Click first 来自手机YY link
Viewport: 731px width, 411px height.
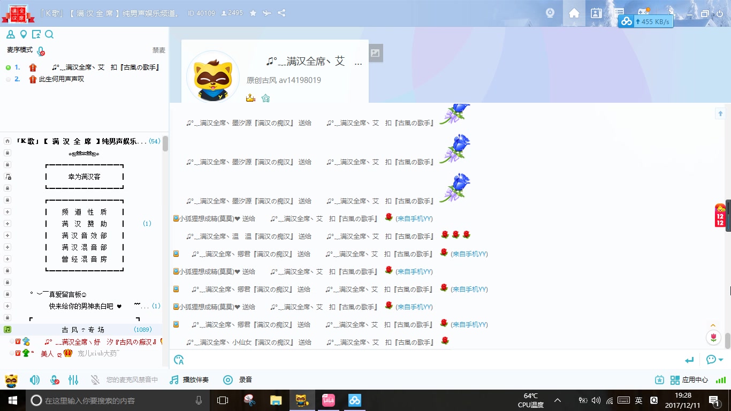click(414, 218)
